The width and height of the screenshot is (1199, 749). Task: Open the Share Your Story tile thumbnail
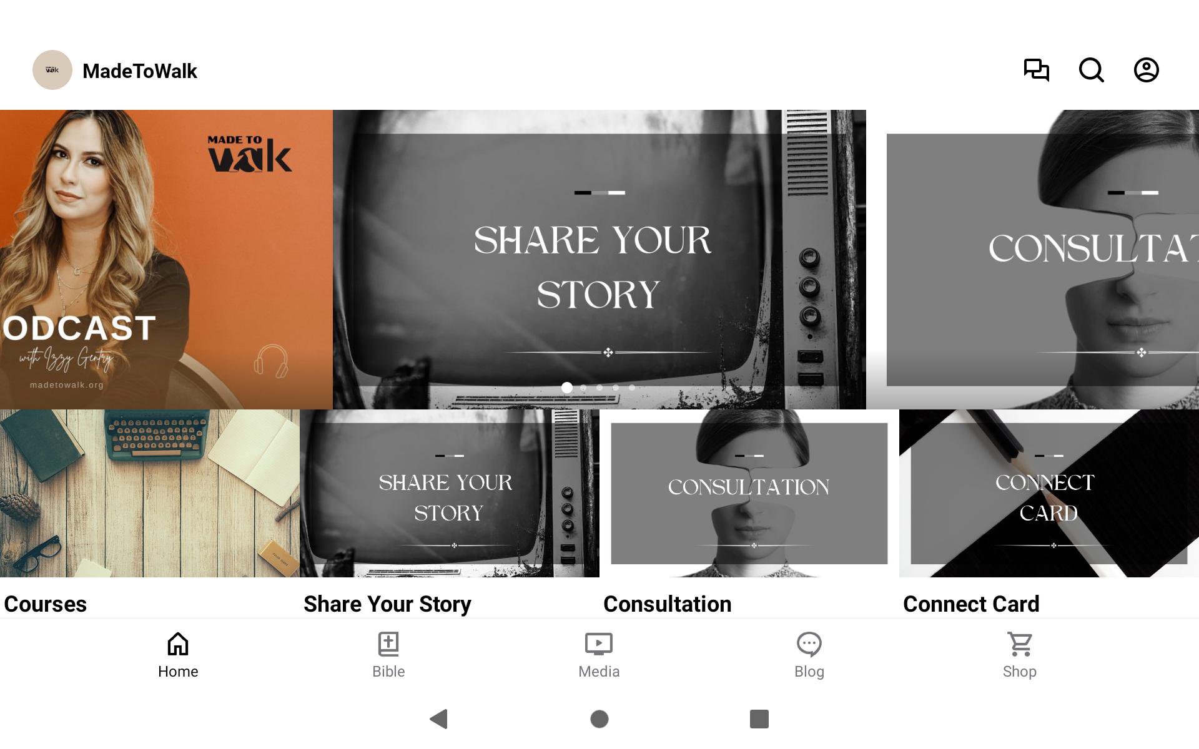(450, 493)
